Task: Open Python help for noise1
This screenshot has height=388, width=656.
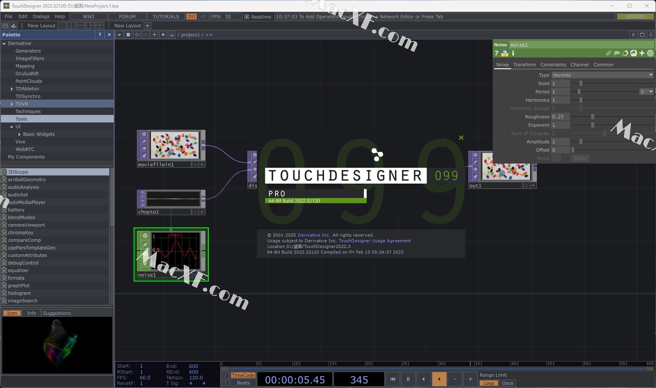Action: [504, 53]
